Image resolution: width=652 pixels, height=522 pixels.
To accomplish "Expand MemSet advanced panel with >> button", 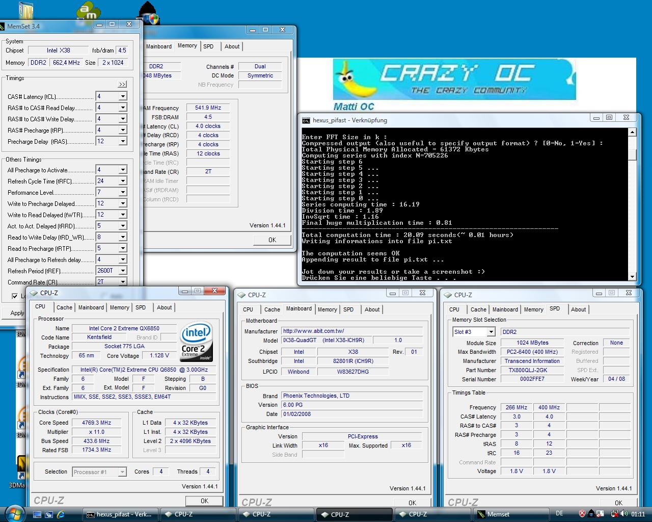I will pyautogui.click(x=122, y=84).
